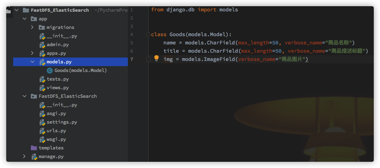This screenshot has height=168, width=380.
Task: Select tests.py in project tree
Action: [58, 79]
